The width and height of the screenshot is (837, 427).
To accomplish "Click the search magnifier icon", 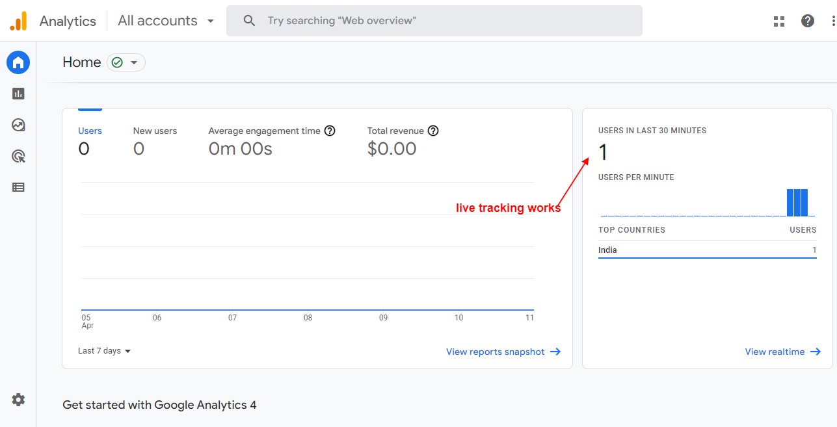I will [249, 21].
